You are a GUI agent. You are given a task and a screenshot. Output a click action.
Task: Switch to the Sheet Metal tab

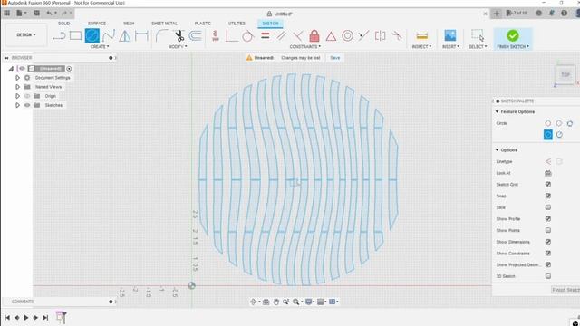(x=164, y=24)
